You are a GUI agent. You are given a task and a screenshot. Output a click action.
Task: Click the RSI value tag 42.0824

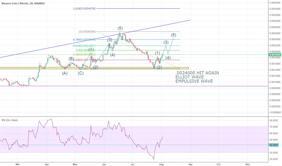(274, 145)
